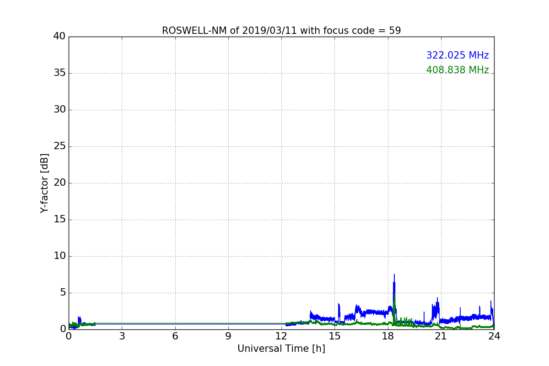549x366 pixels.
Task: Select the 408.838 MHz legend label
Action: click(x=457, y=70)
